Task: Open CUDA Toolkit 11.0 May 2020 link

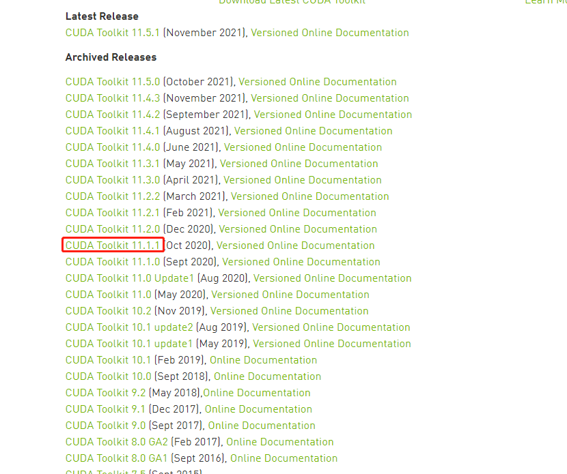Action: pyautogui.click(x=108, y=295)
